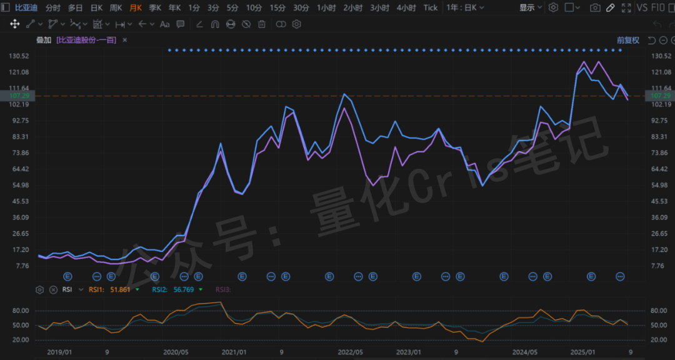Delete drawings with the trash icon

coord(261,24)
